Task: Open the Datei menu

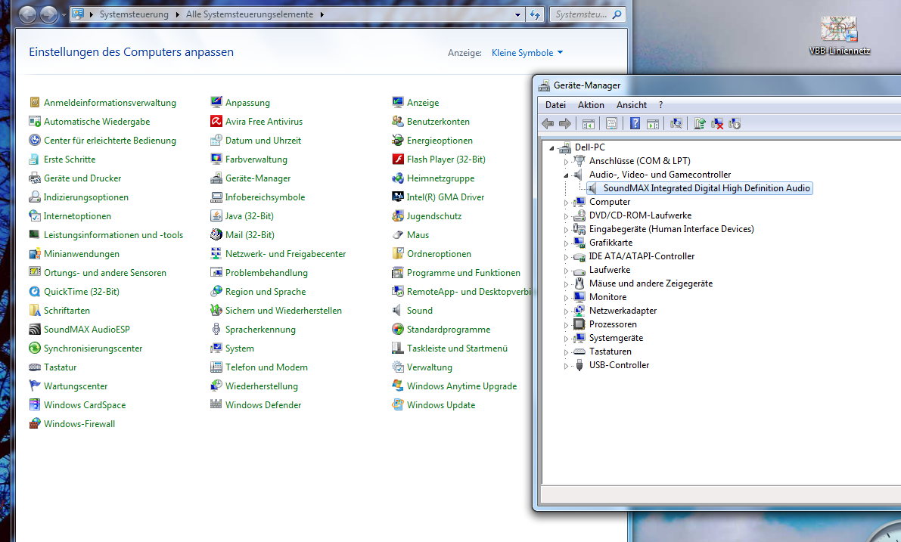Action: [556, 105]
